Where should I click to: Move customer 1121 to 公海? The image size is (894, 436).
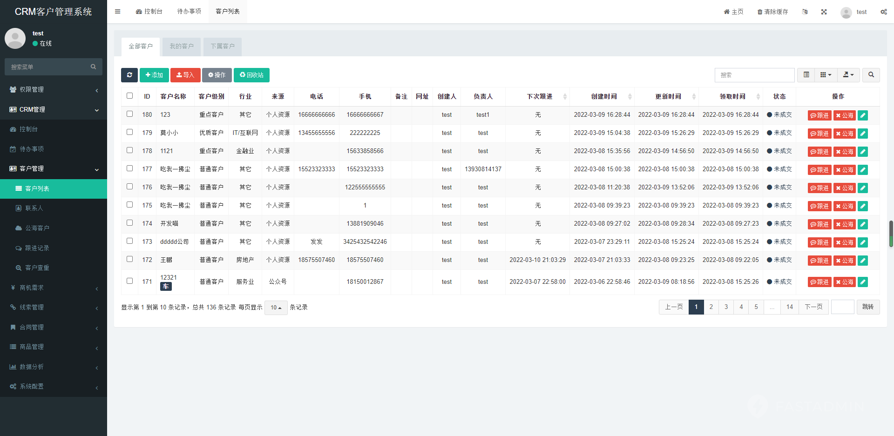(x=844, y=151)
